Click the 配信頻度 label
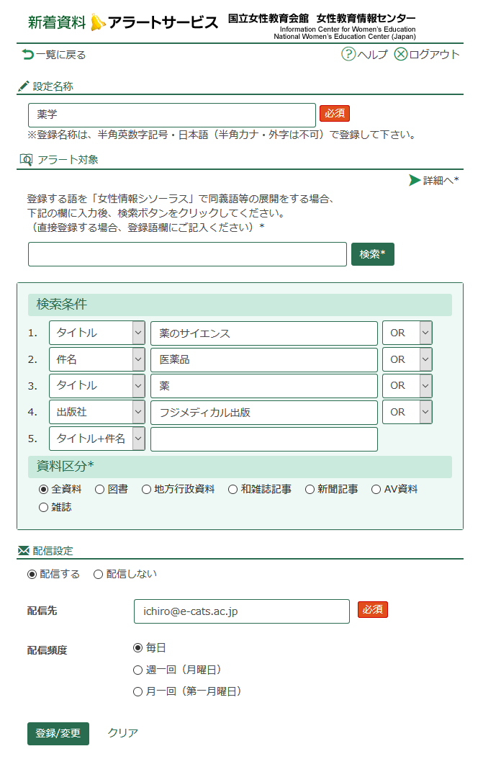This screenshot has height=759, width=483. click(x=47, y=650)
